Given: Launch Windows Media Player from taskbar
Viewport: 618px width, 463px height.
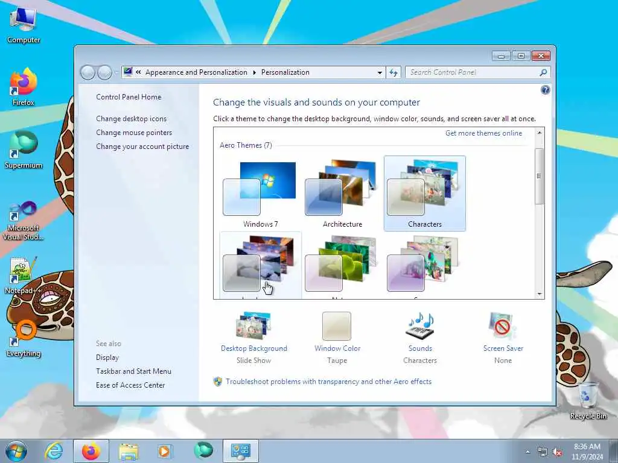Looking at the screenshot, I should (164, 451).
